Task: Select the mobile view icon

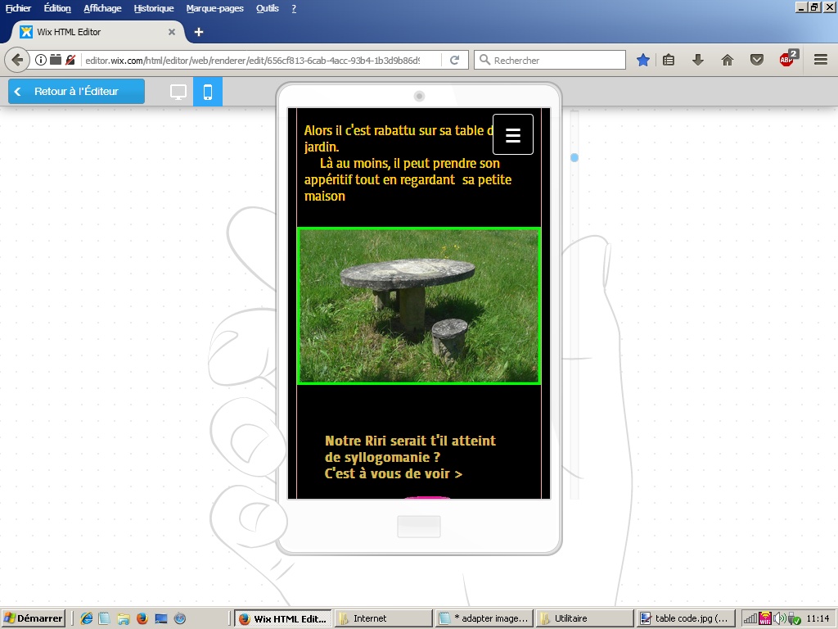Action: point(208,92)
